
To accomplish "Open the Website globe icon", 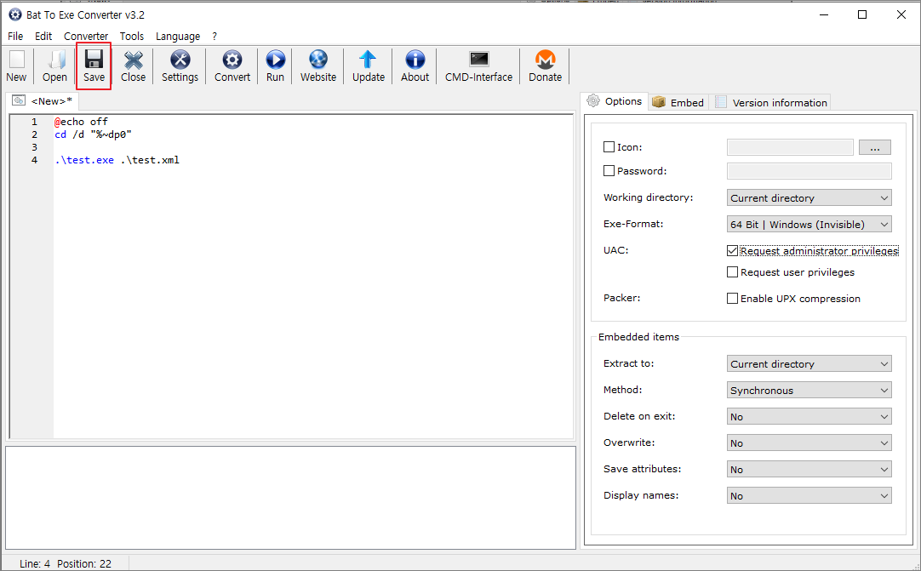I will pos(317,60).
